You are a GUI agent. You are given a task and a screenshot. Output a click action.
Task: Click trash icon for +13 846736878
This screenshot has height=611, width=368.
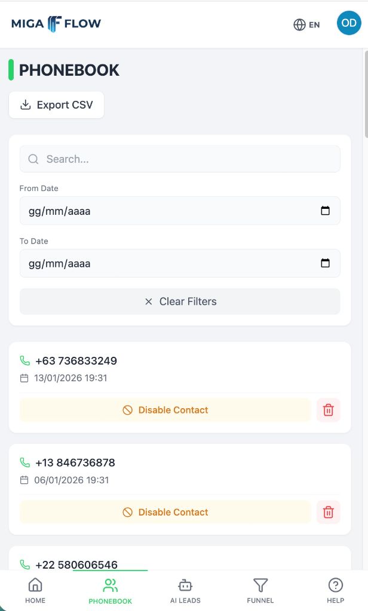coord(328,512)
